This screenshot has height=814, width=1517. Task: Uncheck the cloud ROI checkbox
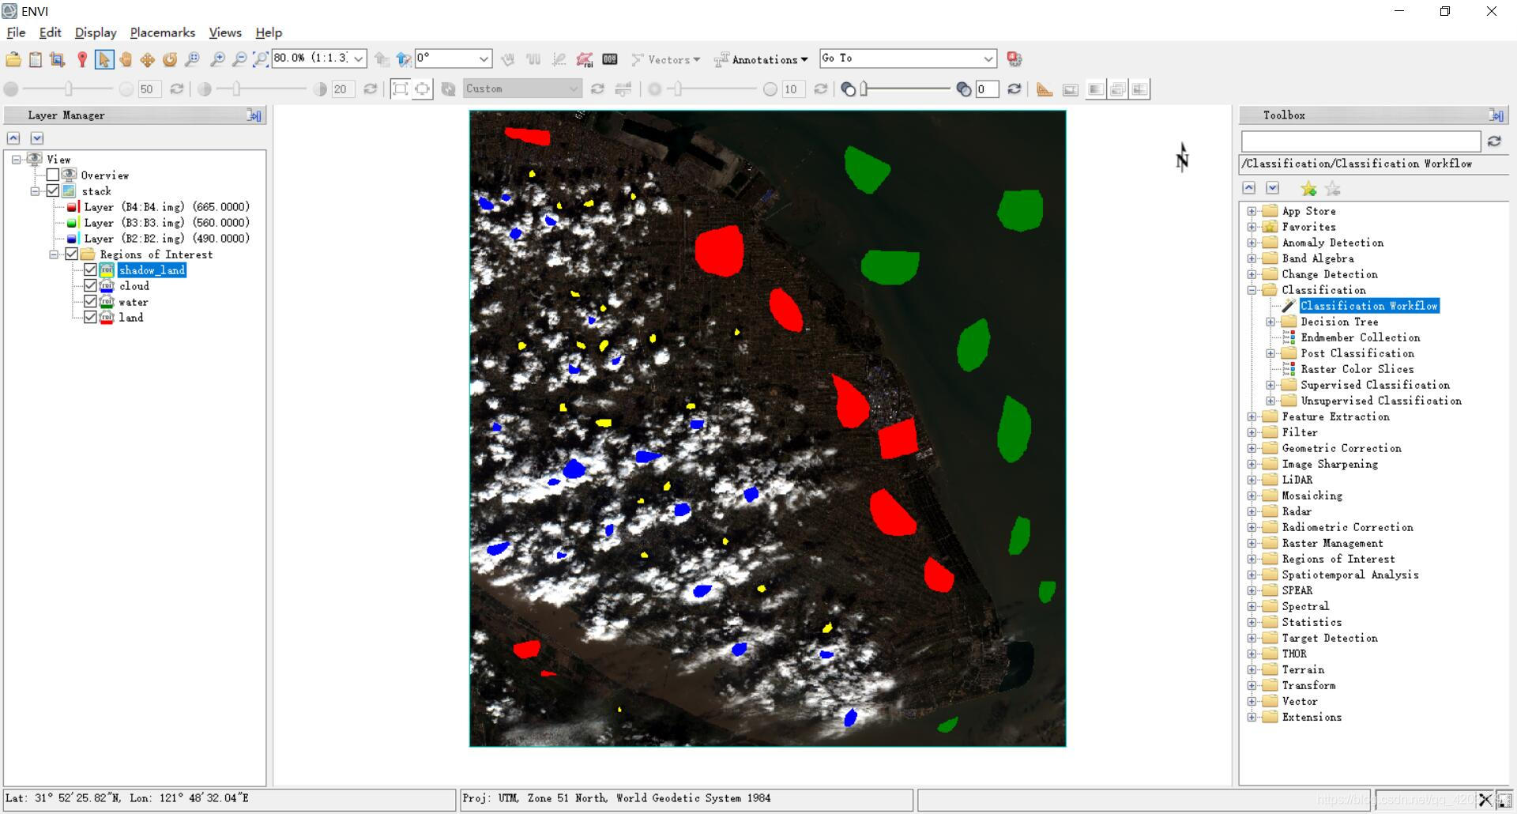pyautogui.click(x=90, y=286)
